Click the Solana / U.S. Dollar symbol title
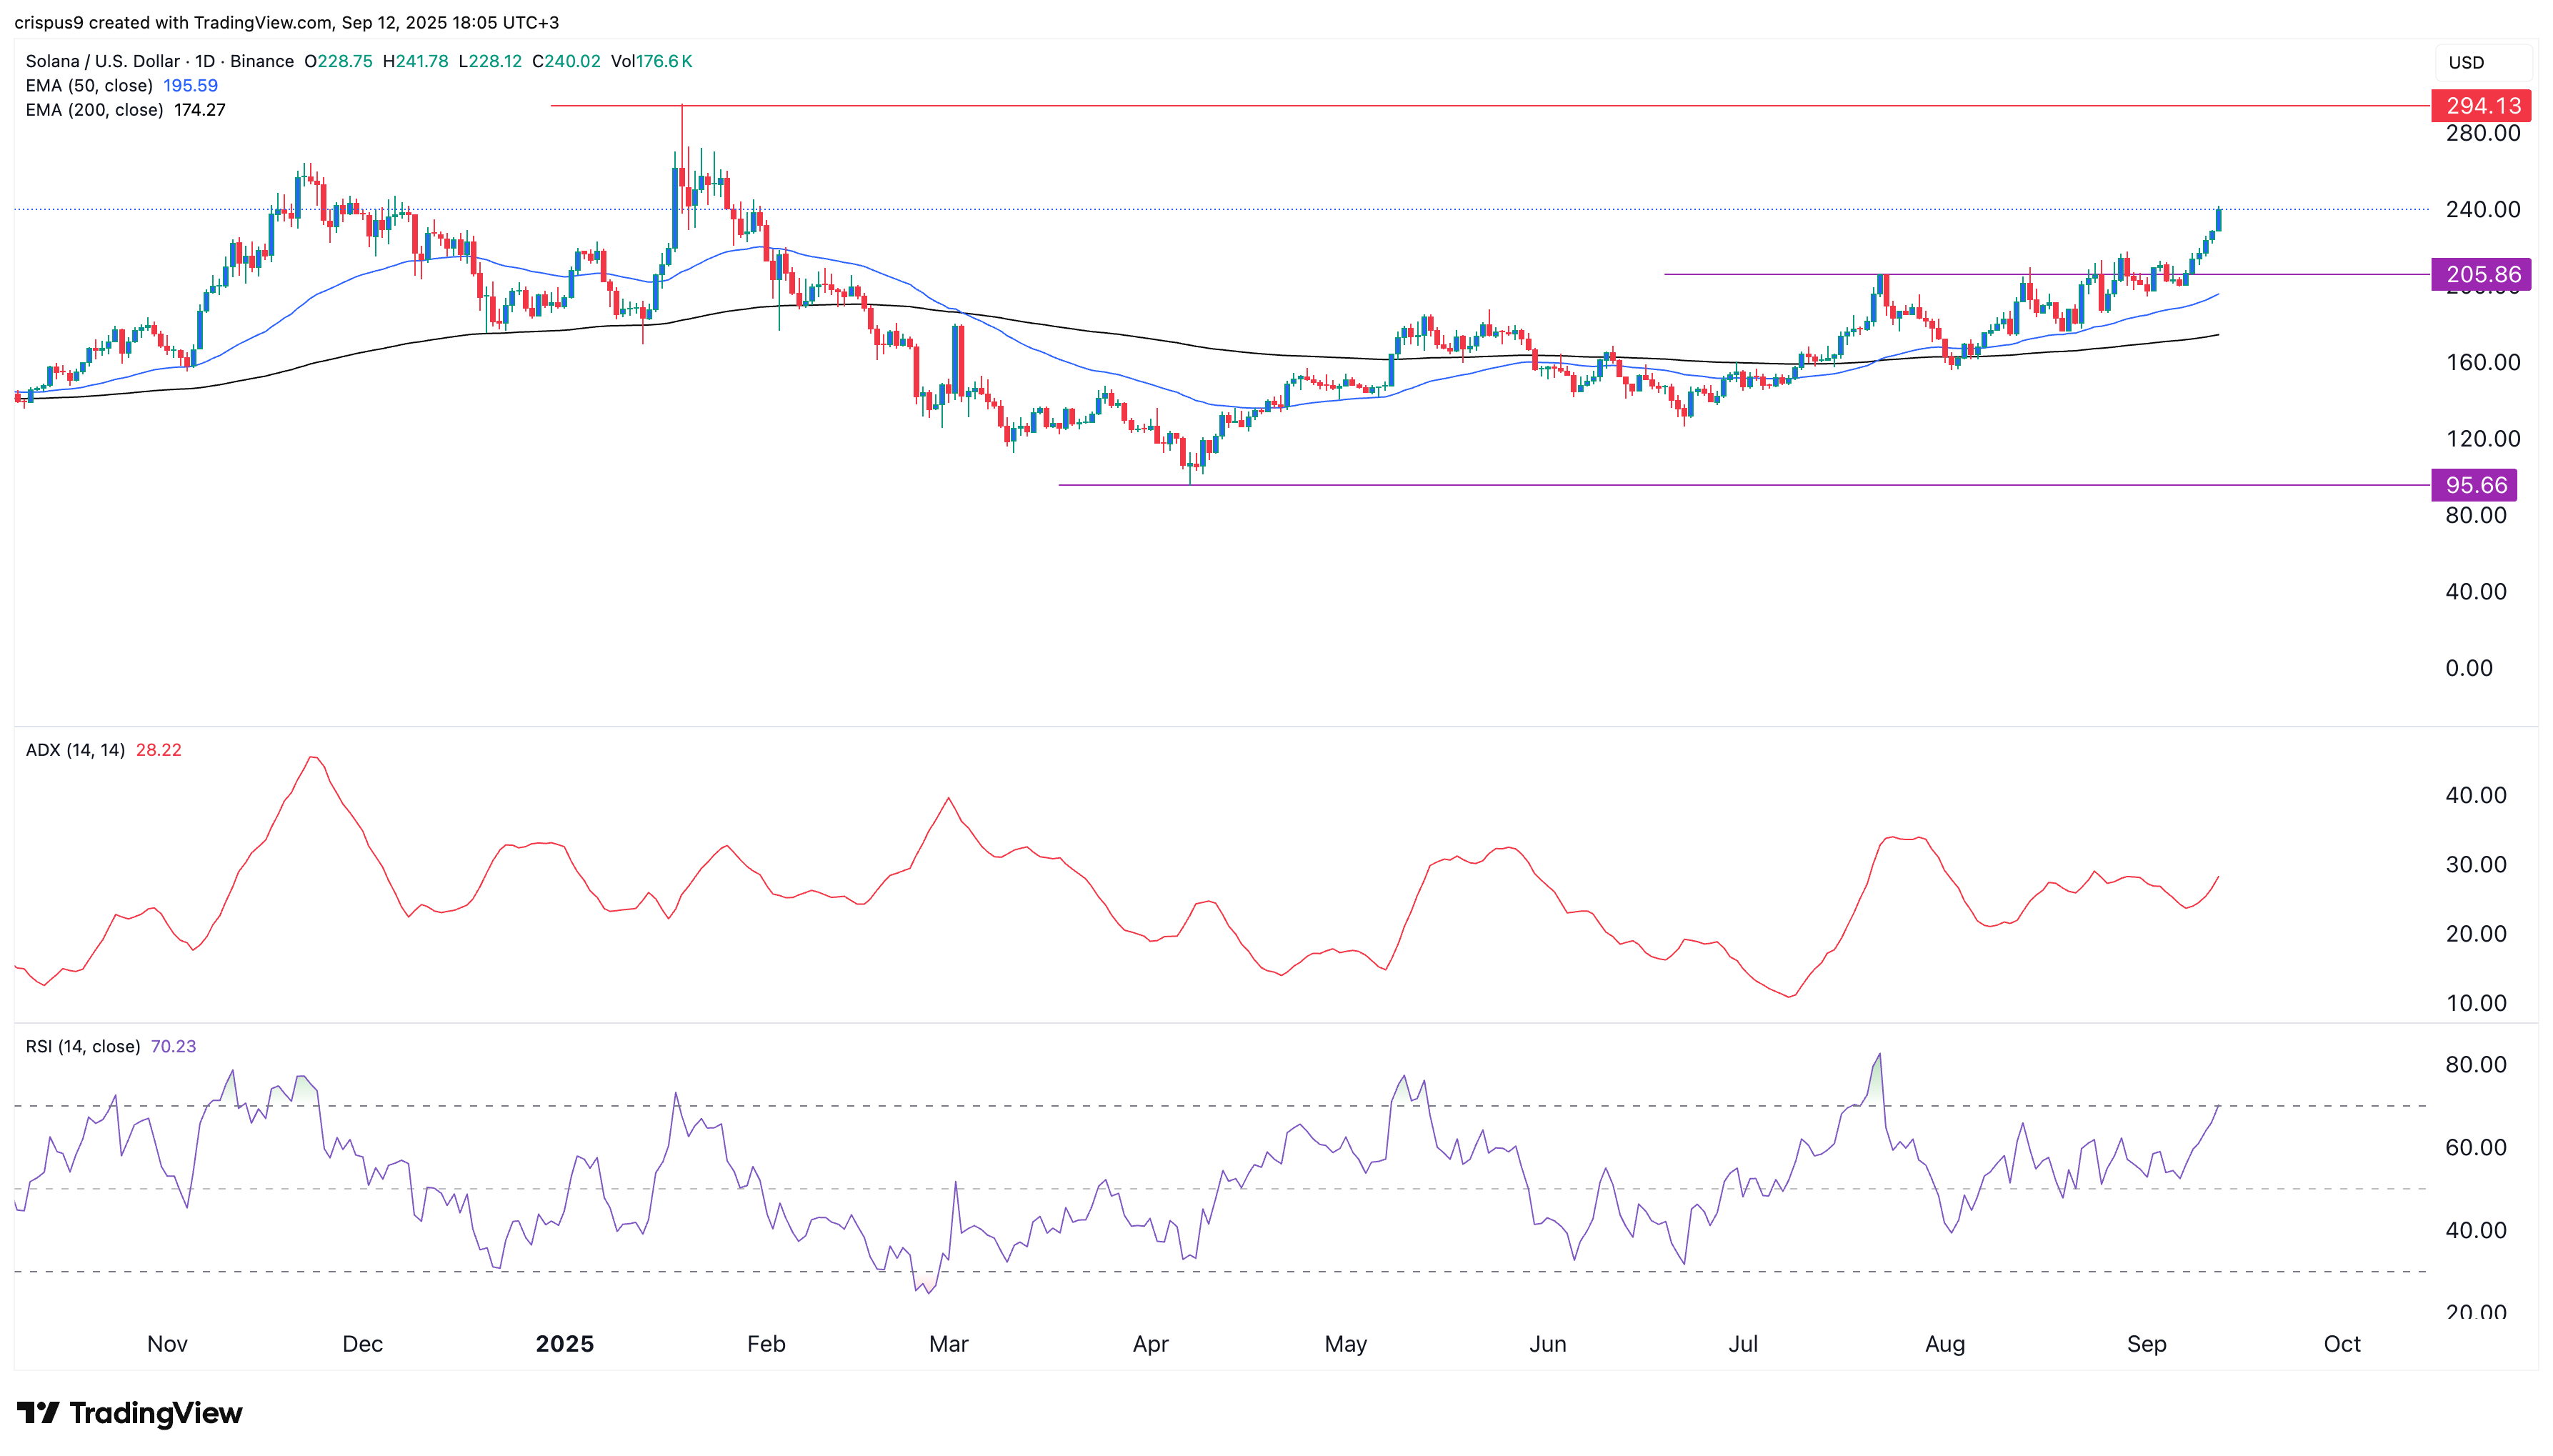This screenshot has width=2553, height=1456. pyautogui.click(x=102, y=61)
